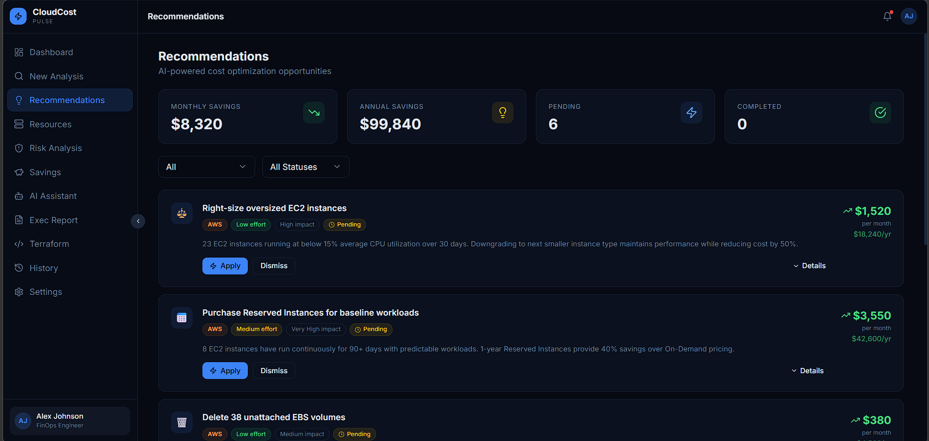
Task: Click the $99,840 annual savings value
Action: click(390, 124)
